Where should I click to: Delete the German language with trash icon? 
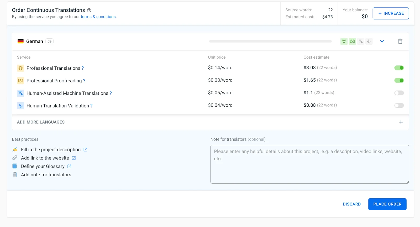400,41
